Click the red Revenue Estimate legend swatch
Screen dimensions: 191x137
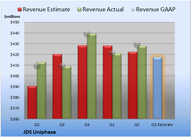click(19, 10)
